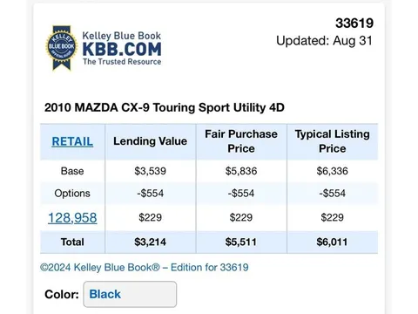Open the RETAIL link

[x=72, y=141]
